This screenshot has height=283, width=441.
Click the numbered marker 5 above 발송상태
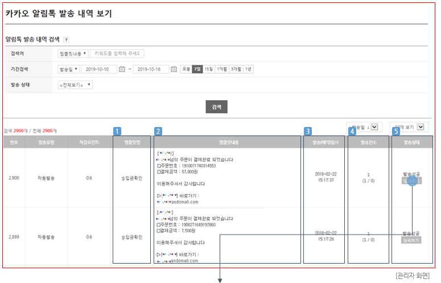(395, 131)
